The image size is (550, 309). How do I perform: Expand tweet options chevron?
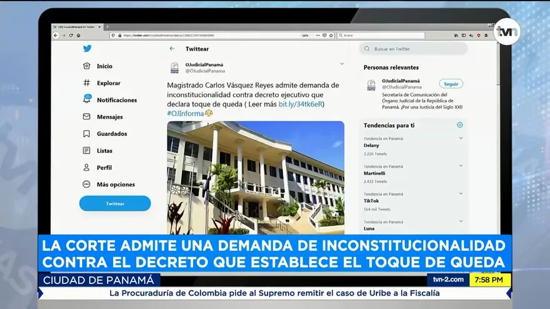coord(342,64)
